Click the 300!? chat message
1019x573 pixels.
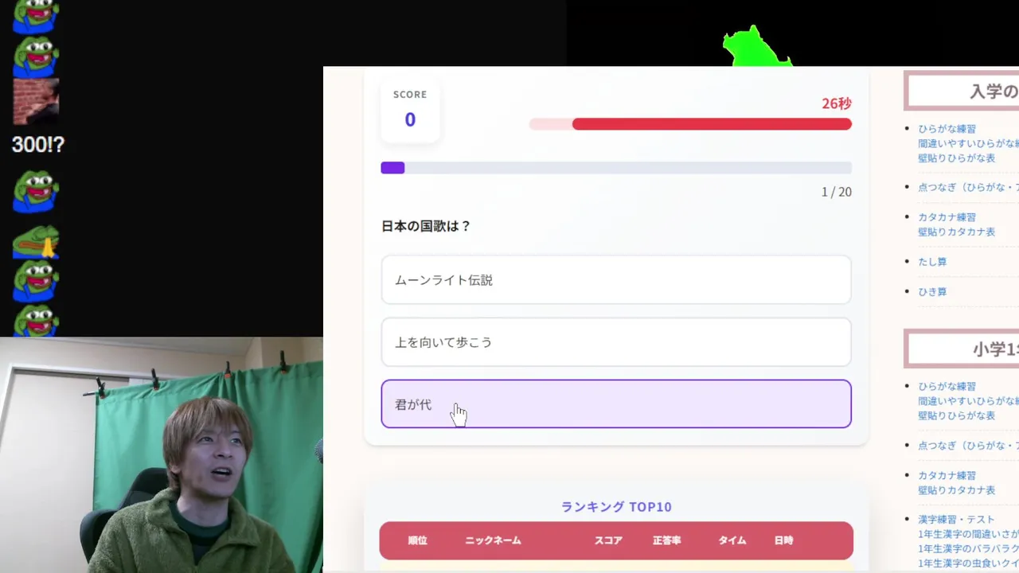[x=37, y=145]
